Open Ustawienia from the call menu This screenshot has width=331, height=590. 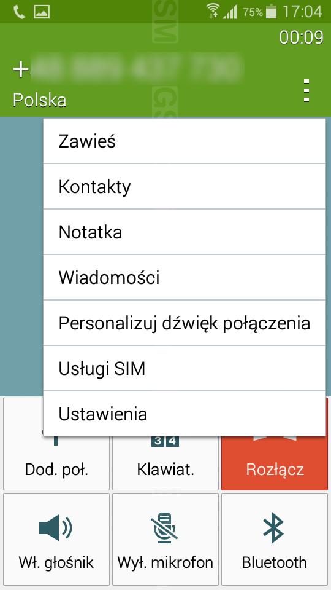point(185,414)
